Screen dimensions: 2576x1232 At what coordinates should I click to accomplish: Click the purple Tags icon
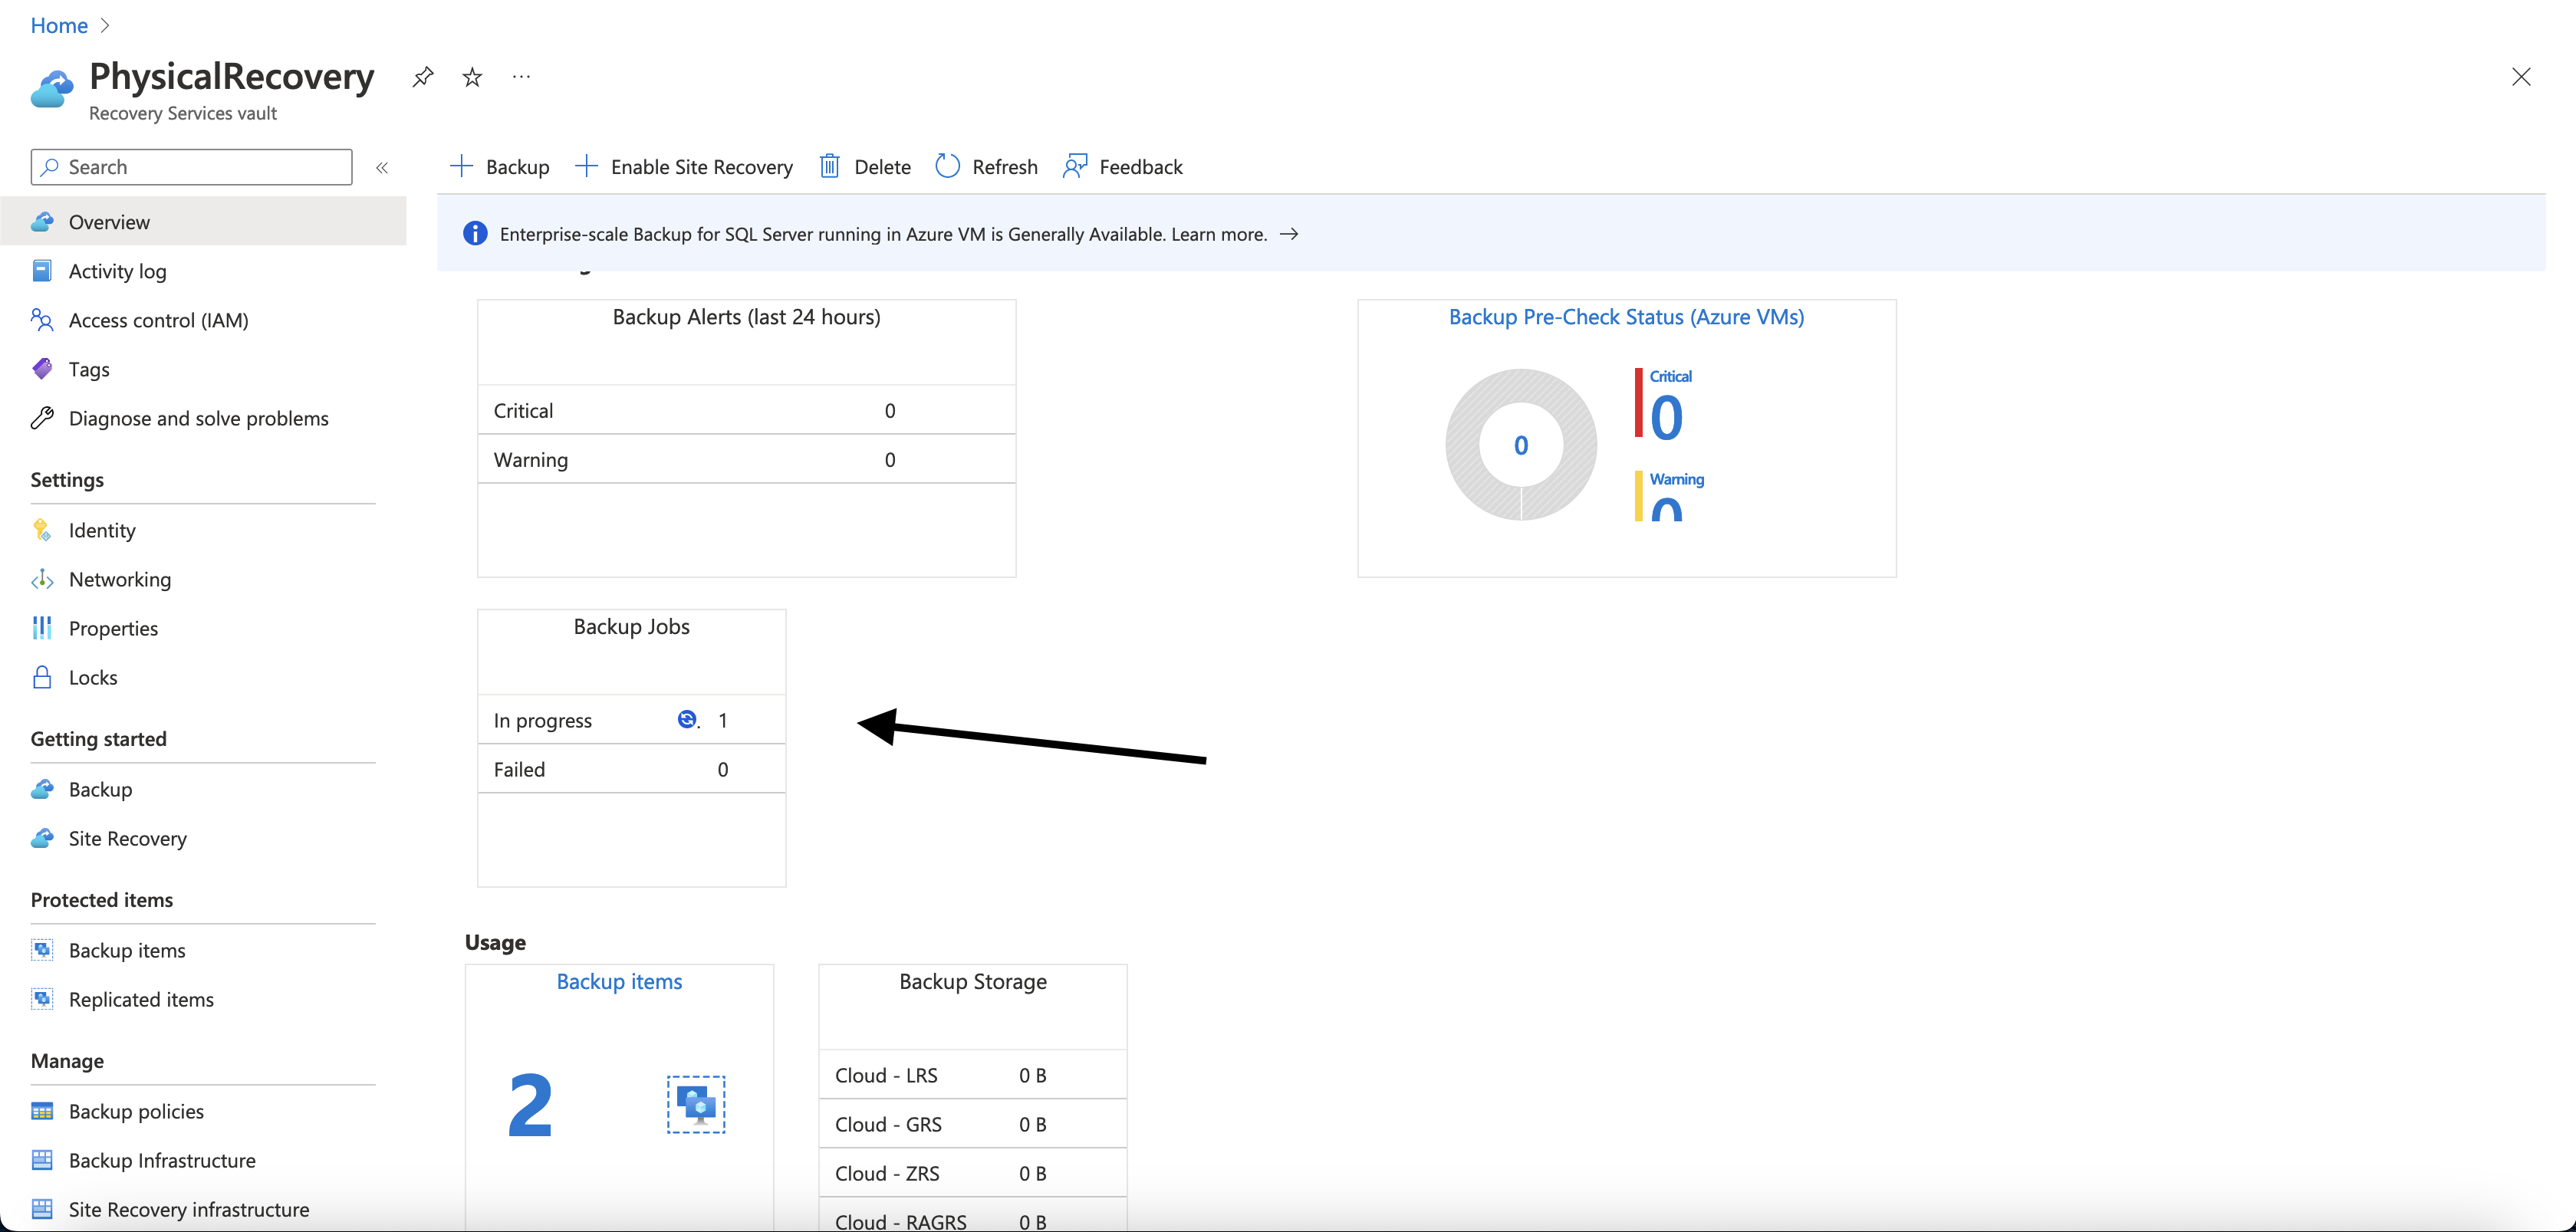[x=42, y=369]
